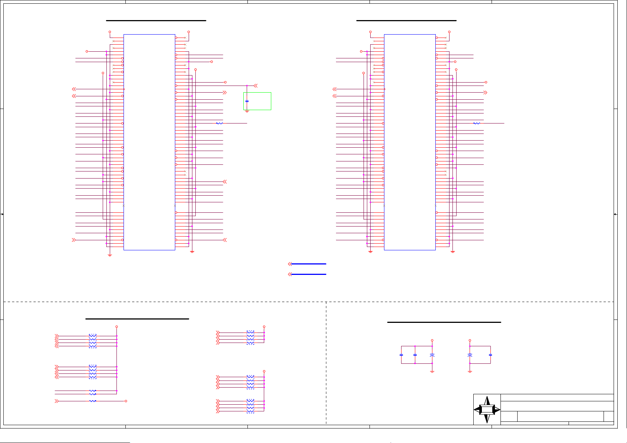Select middle capacitor of three-capacitor group
Image resolution: width=627 pixels, height=443 pixels.
[x=415, y=355]
